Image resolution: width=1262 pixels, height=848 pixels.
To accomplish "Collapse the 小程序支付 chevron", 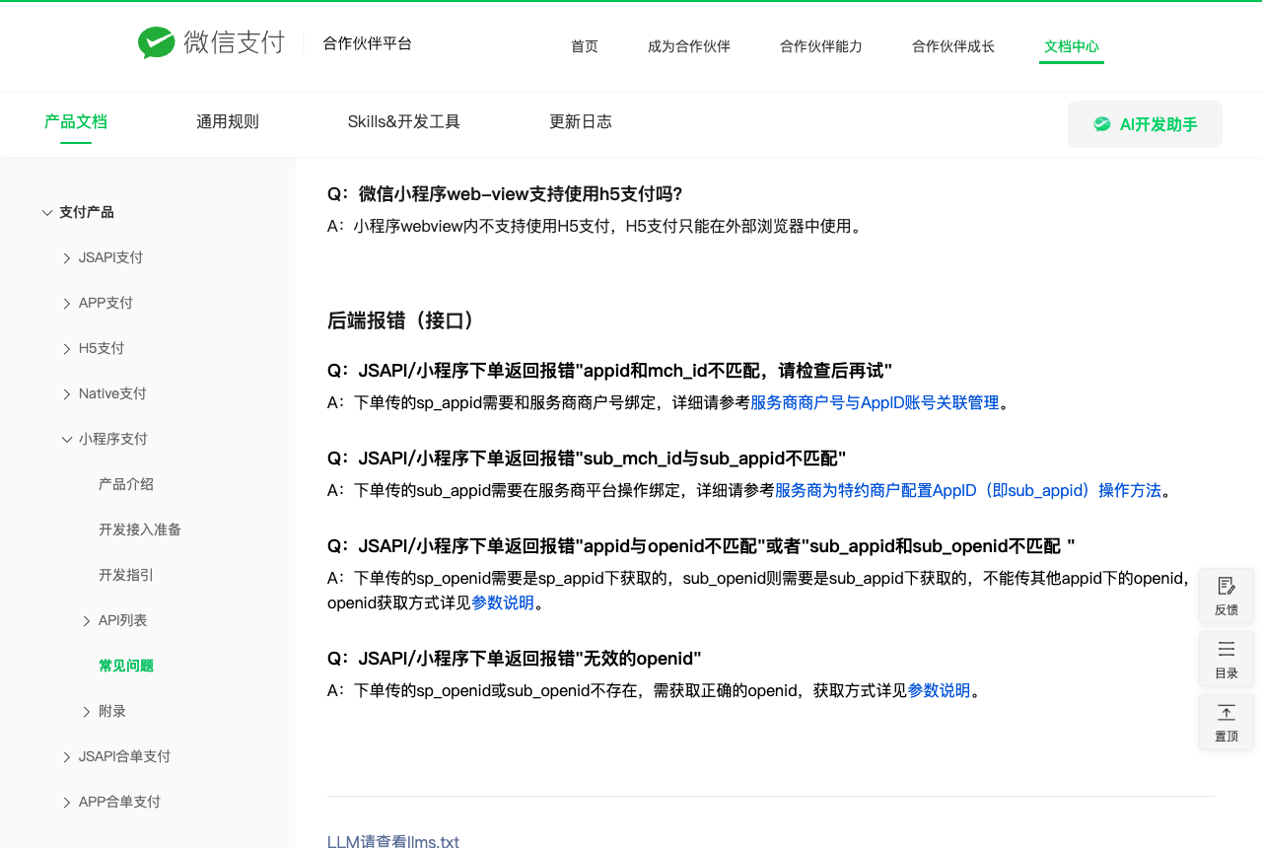I will click(67, 439).
